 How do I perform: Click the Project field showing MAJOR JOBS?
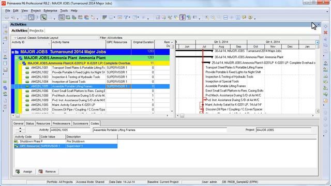tap(283, 130)
